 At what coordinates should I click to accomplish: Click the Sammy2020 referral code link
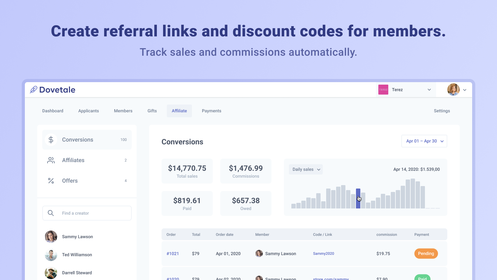(x=323, y=254)
